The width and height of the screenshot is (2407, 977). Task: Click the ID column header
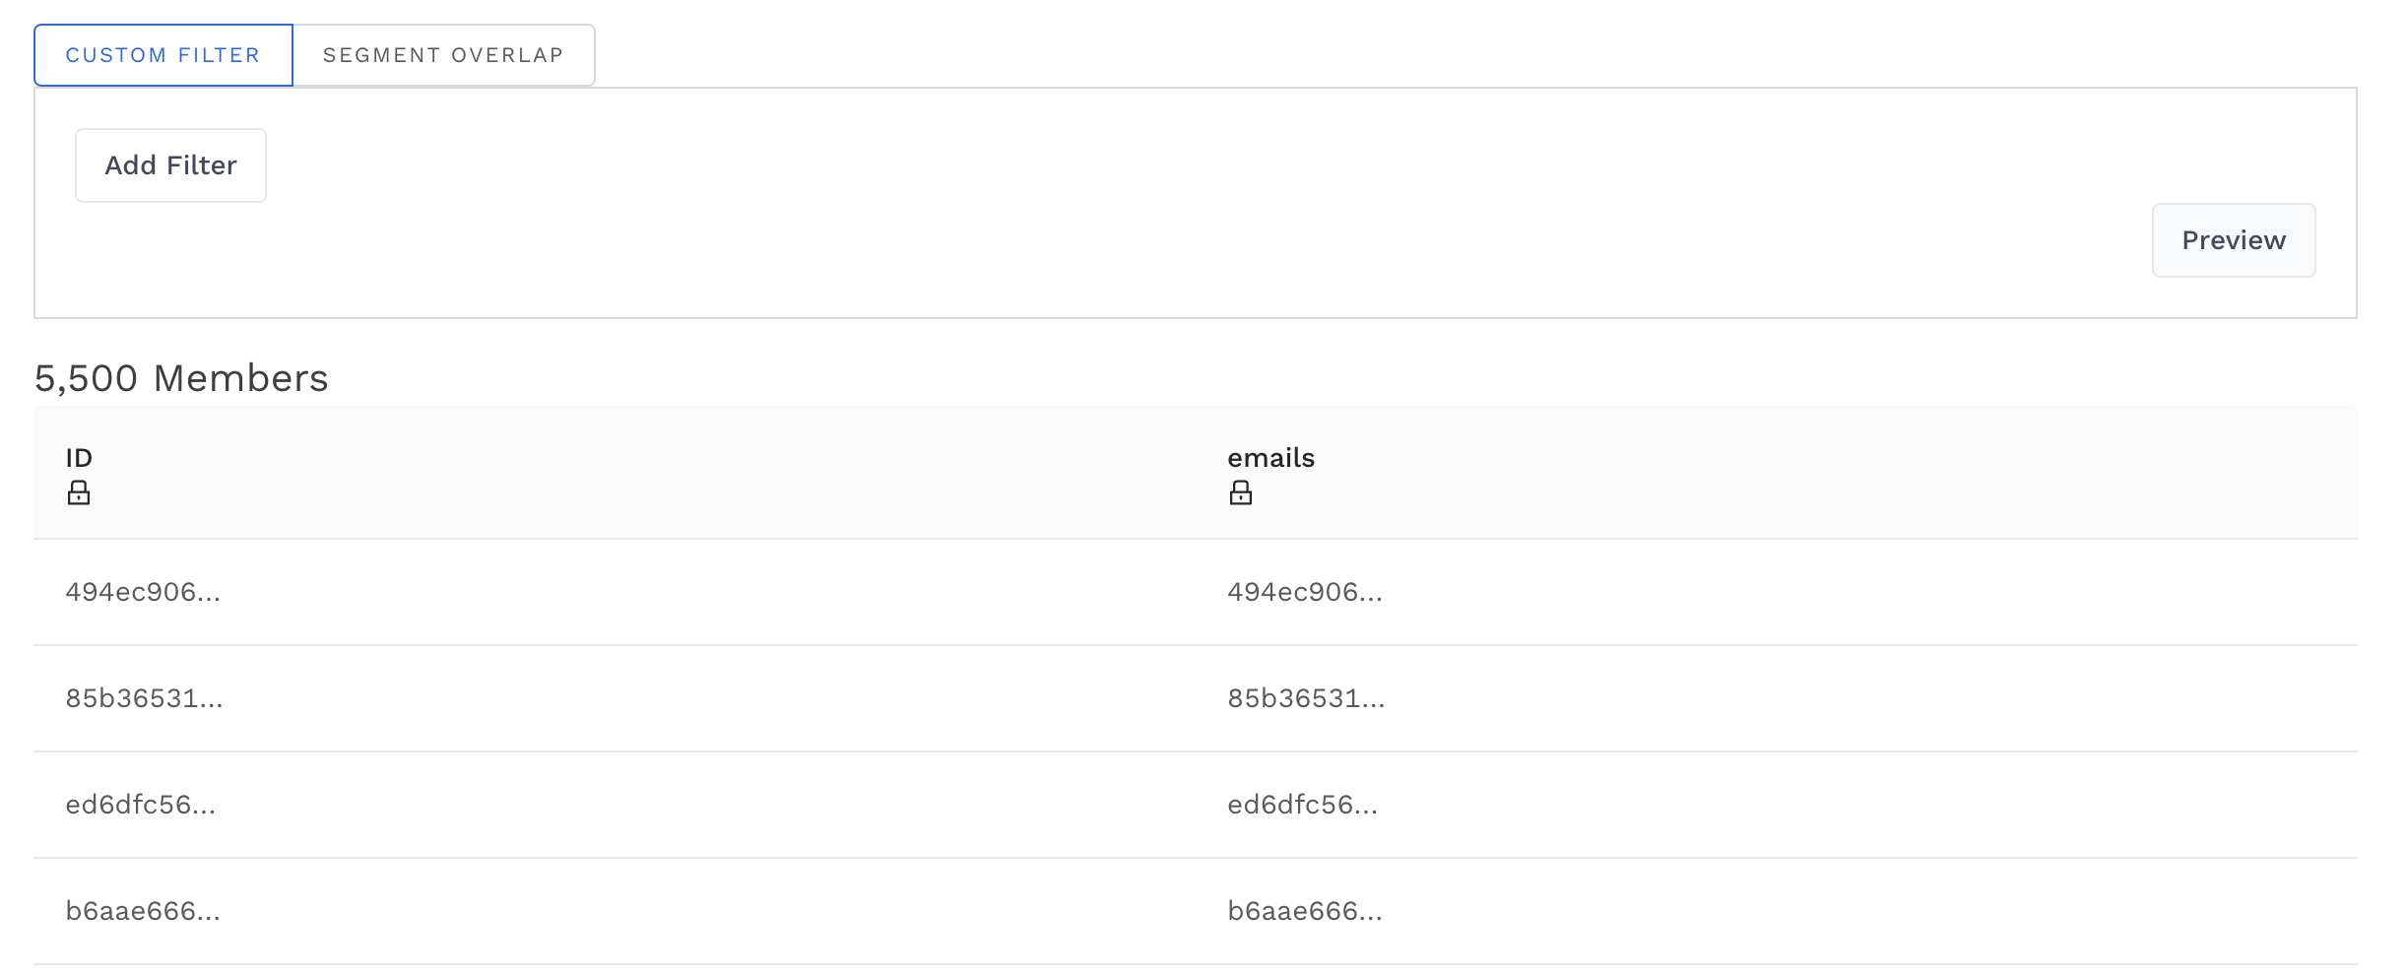[79, 457]
